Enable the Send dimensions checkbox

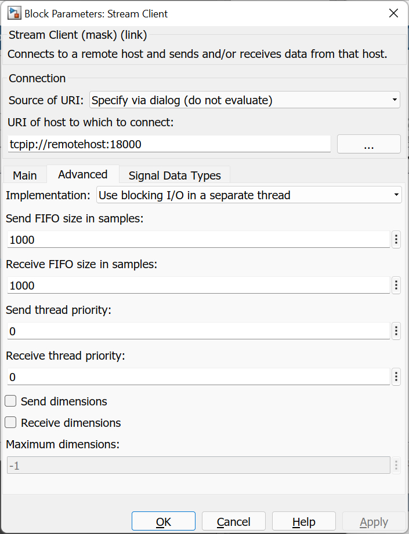coord(10,401)
